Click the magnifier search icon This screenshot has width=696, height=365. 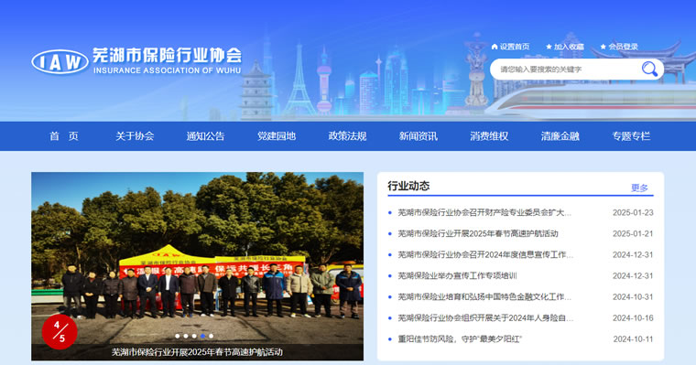pos(649,69)
